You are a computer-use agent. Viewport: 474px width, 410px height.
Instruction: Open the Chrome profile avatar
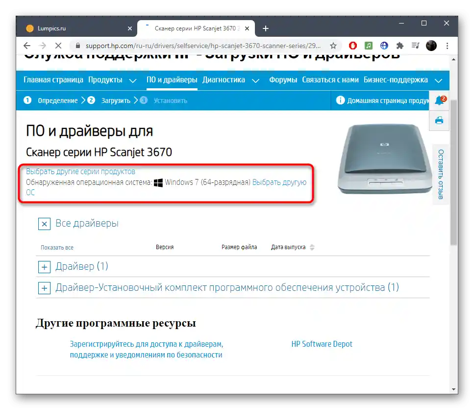(431, 46)
